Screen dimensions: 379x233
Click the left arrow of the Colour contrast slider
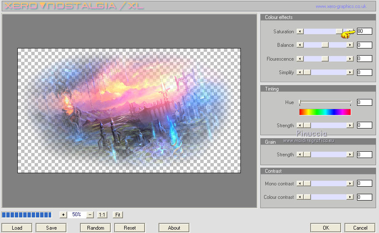click(x=300, y=197)
